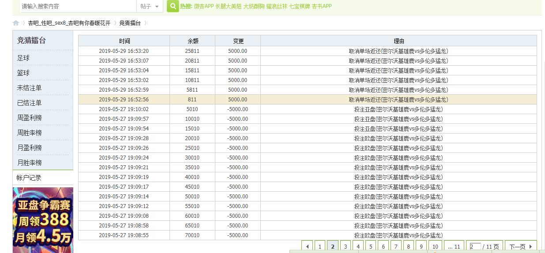Click timestamp 2019-05-27 19:09:28
This screenshot has height=253, width=545.
[x=124, y=138]
